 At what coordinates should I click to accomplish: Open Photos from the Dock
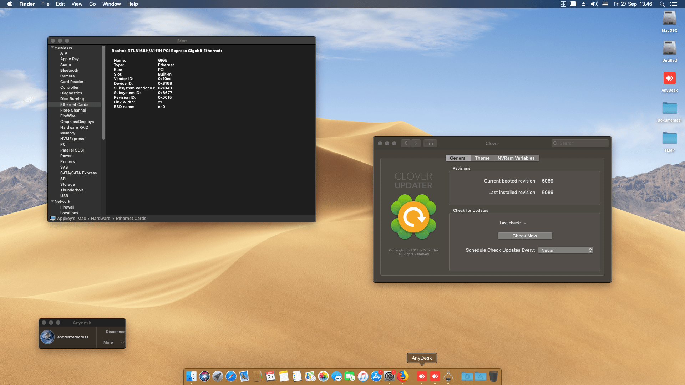click(323, 376)
